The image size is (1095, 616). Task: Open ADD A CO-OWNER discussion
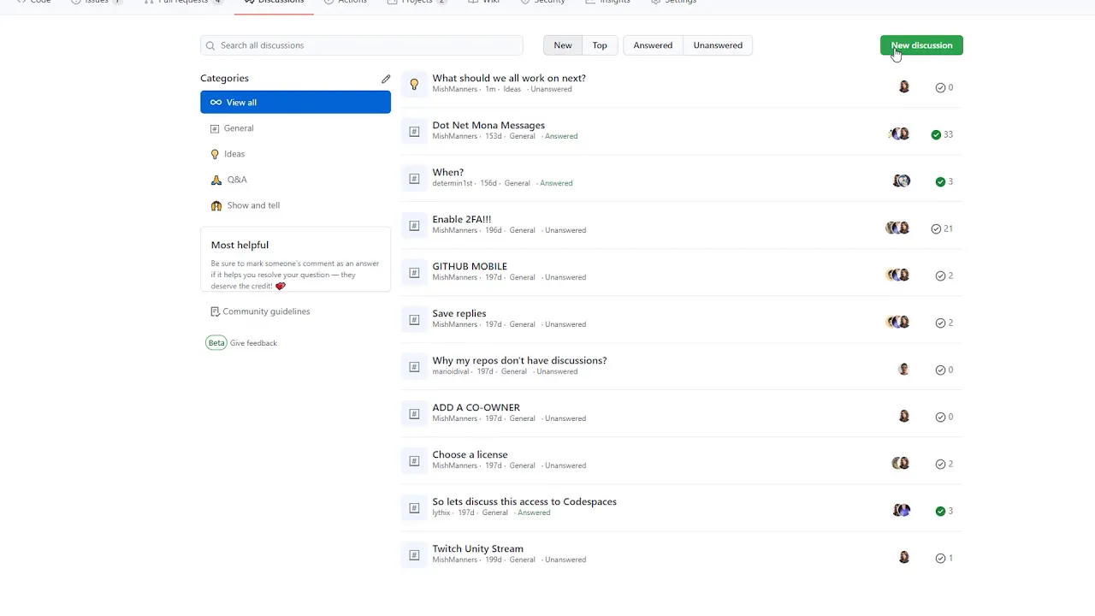coord(476,407)
